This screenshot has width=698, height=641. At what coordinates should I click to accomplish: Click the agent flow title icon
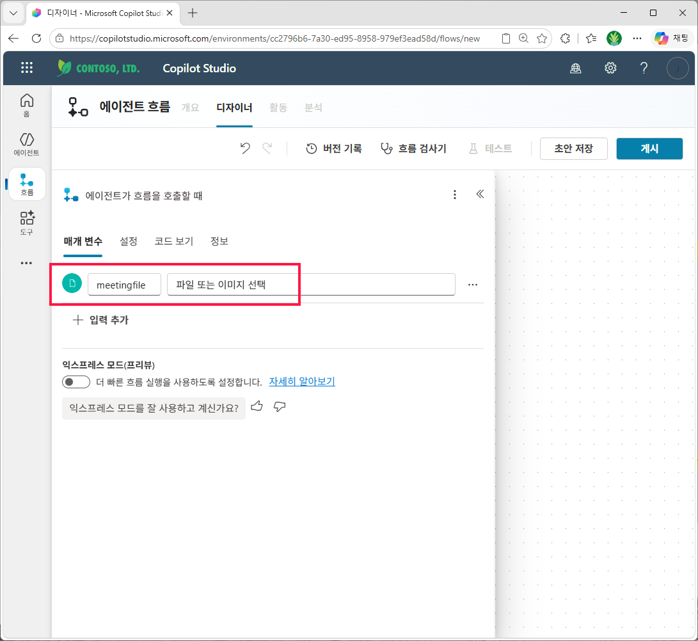pyautogui.click(x=78, y=107)
